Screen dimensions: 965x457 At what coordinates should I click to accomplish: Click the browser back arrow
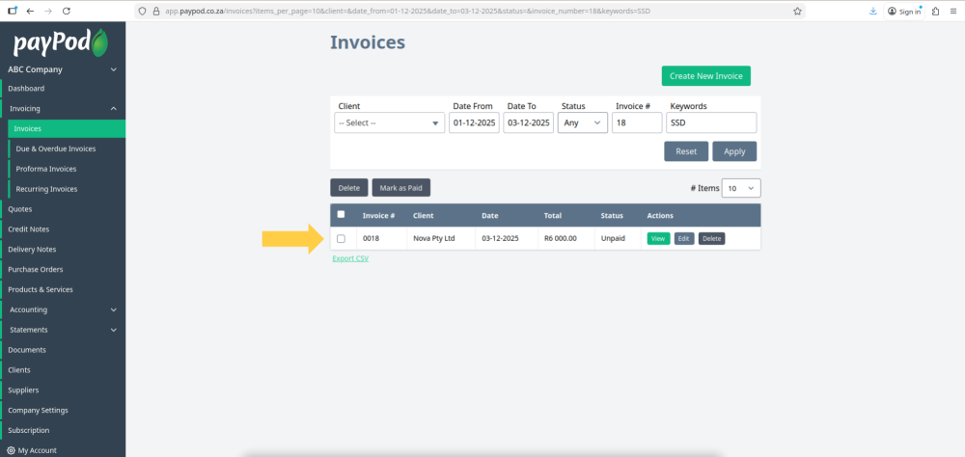pyautogui.click(x=30, y=11)
